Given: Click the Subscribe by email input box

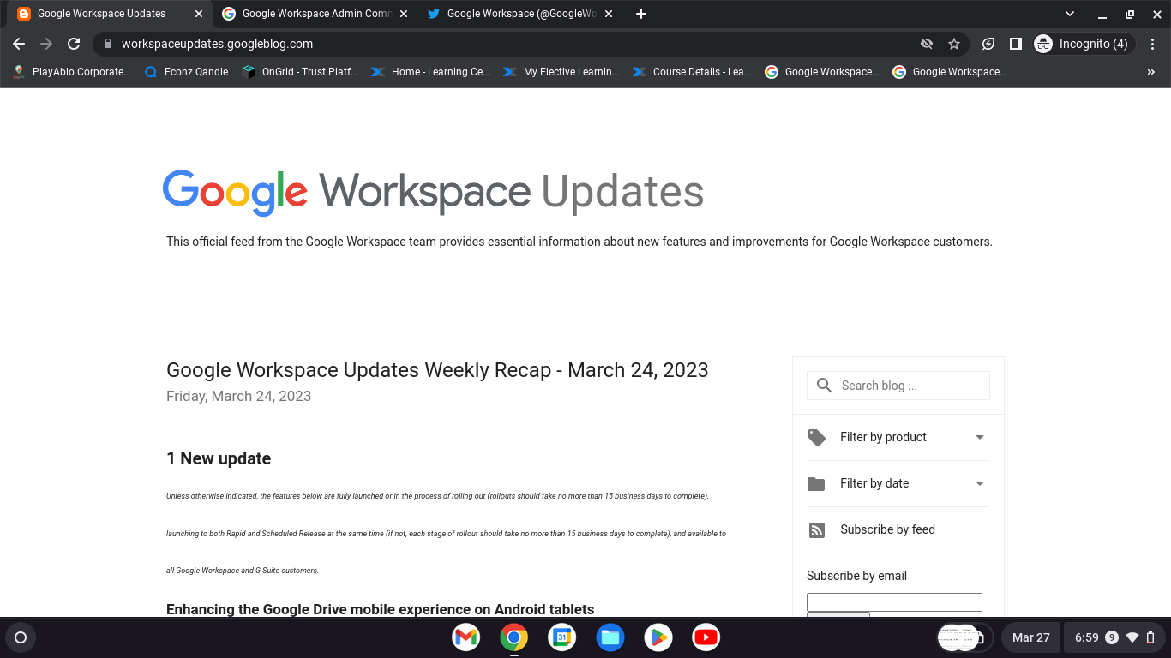Looking at the screenshot, I should tap(894, 602).
